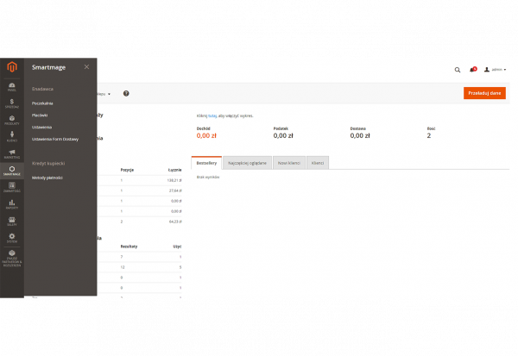This screenshot has width=518, height=356.
Task: Click the 27,64 zł total cell
Action: (175, 190)
